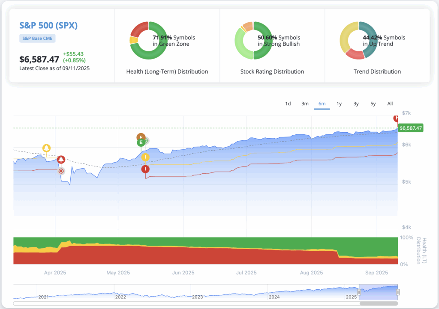Click the '100%' health axis label
Screen dimensions: 439x309
pyautogui.click(x=406, y=238)
